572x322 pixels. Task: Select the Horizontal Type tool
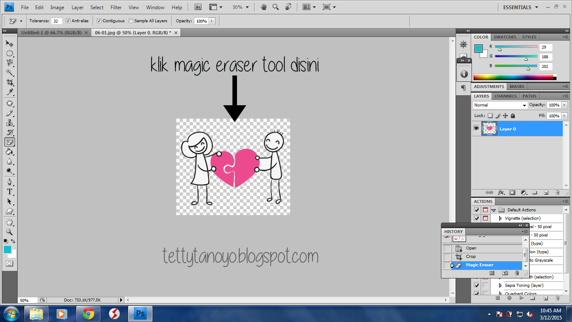coord(10,192)
